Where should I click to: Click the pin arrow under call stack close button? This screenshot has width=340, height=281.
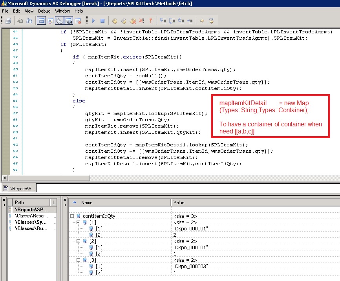tap(4, 205)
